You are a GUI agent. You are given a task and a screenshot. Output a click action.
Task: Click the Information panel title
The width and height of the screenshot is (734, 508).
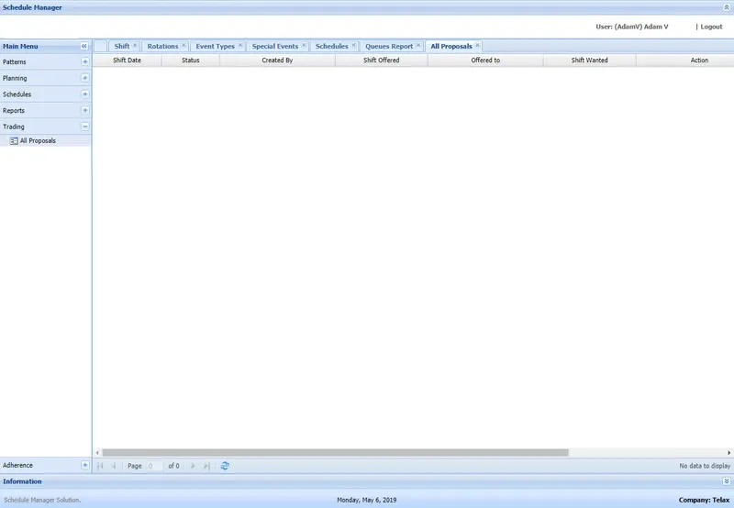coord(22,481)
